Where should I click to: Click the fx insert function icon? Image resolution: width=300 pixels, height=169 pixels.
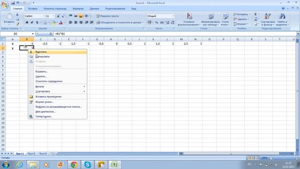click(51, 34)
